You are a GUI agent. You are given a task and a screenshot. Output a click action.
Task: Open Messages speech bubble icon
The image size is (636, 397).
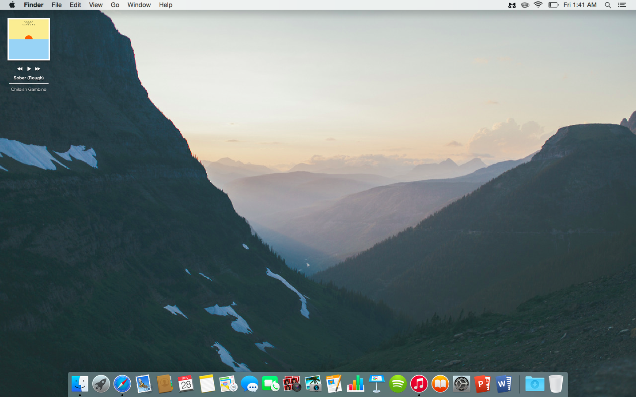(x=250, y=384)
